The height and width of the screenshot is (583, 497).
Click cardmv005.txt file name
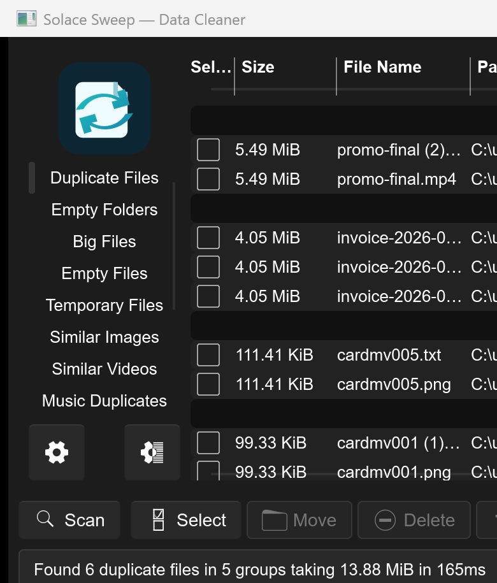coord(389,355)
